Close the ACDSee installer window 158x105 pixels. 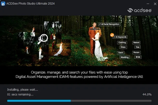click(155, 4)
